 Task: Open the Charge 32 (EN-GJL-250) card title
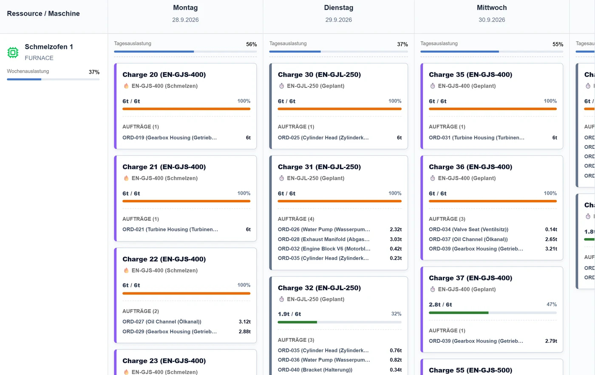tap(319, 288)
